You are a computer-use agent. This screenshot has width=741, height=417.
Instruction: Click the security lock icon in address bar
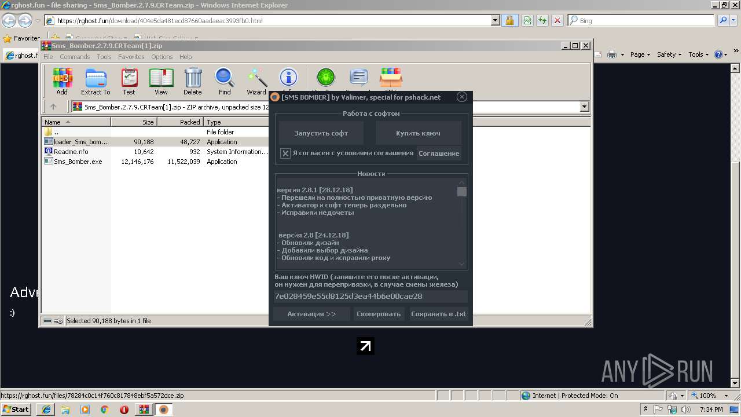[x=509, y=20]
